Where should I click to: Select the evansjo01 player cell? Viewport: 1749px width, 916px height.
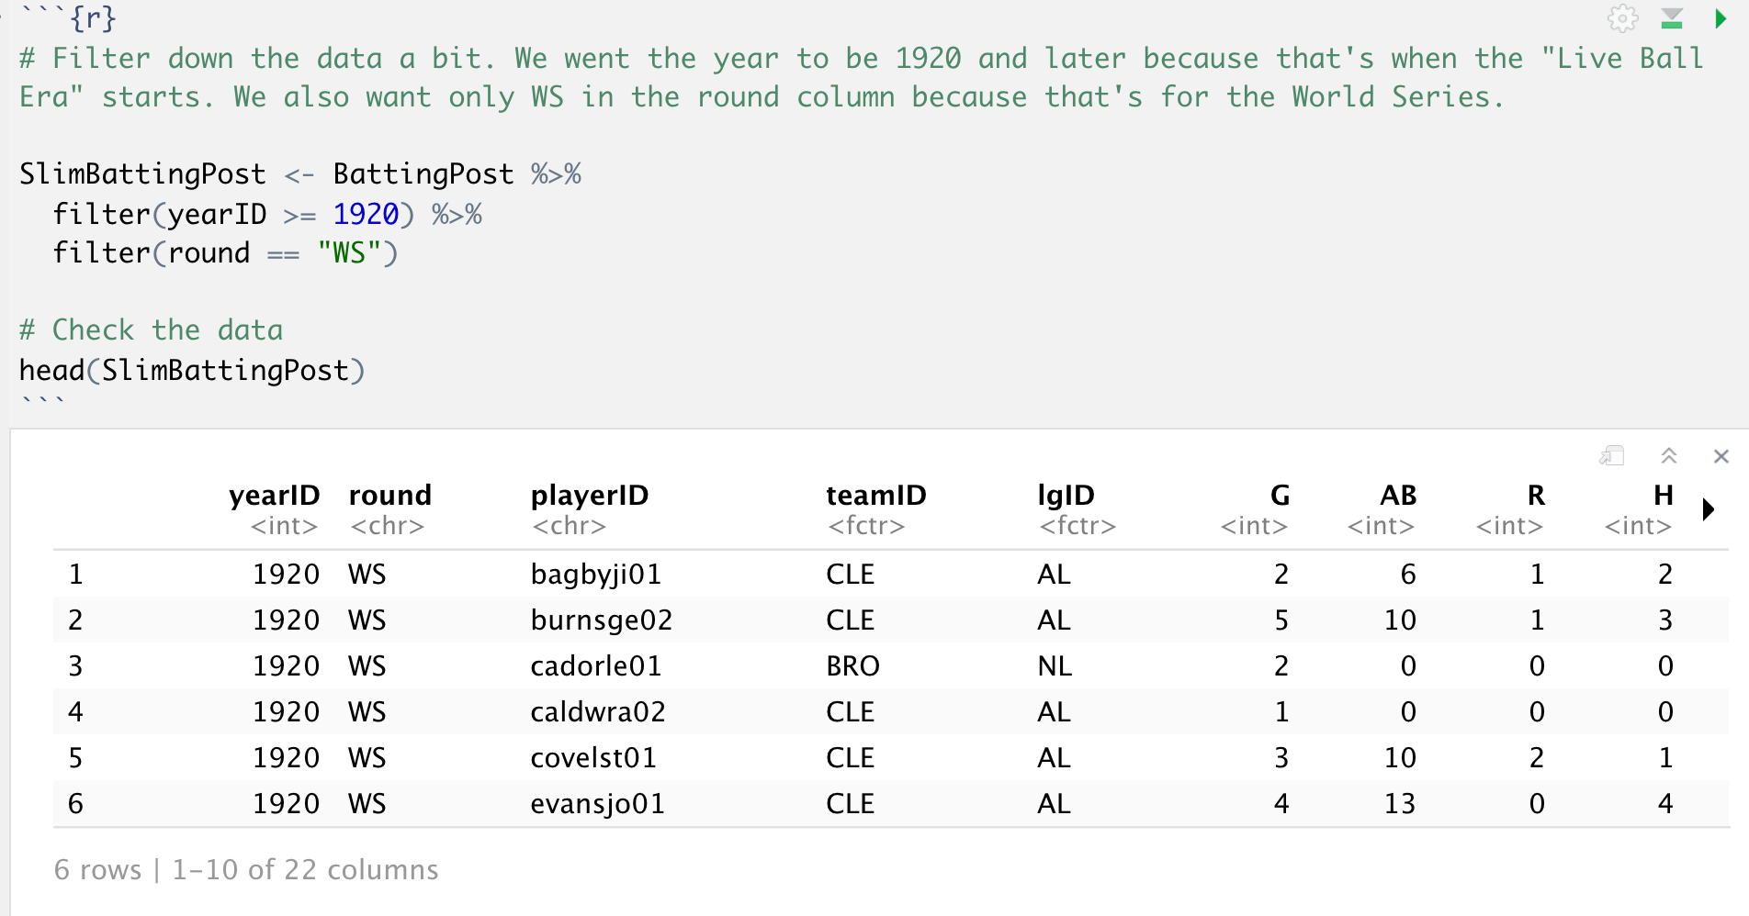click(597, 804)
